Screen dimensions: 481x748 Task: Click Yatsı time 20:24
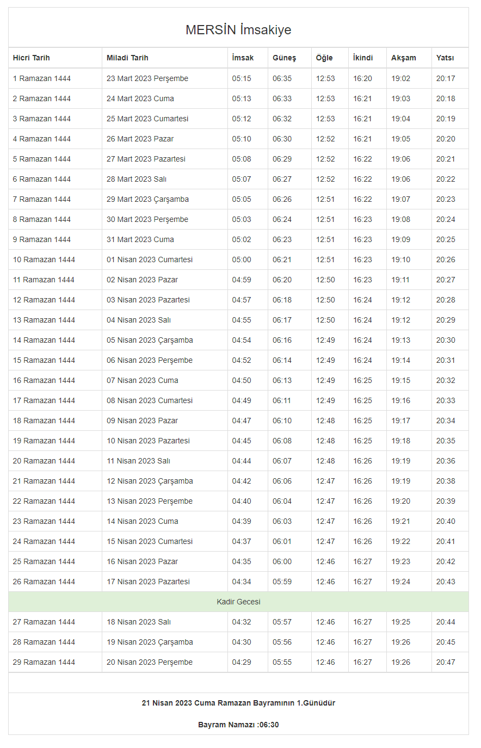click(x=446, y=219)
